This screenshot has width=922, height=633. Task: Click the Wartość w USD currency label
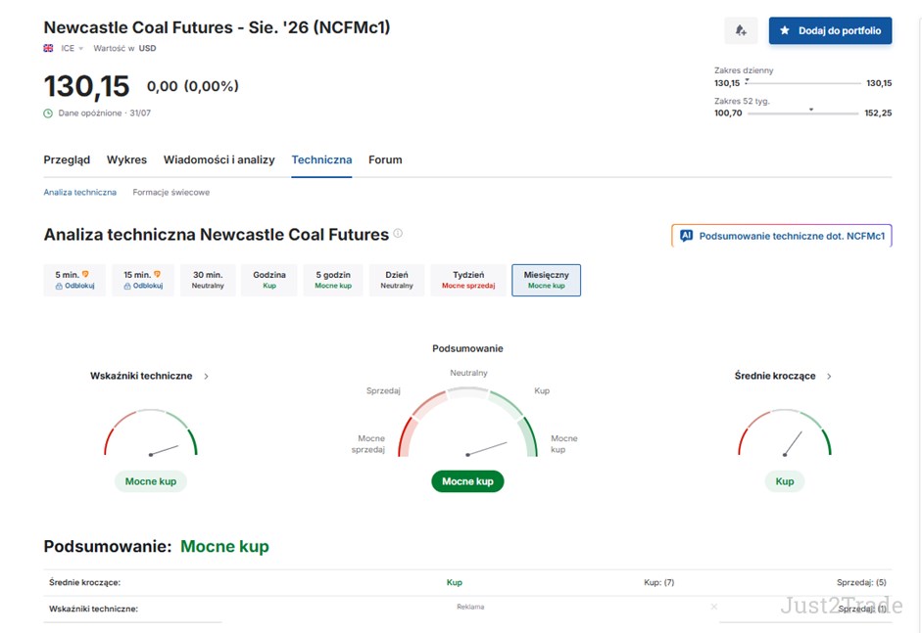(x=124, y=48)
